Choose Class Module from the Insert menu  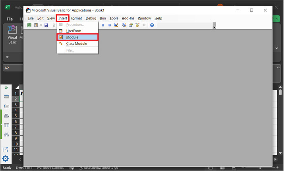pos(77,44)
